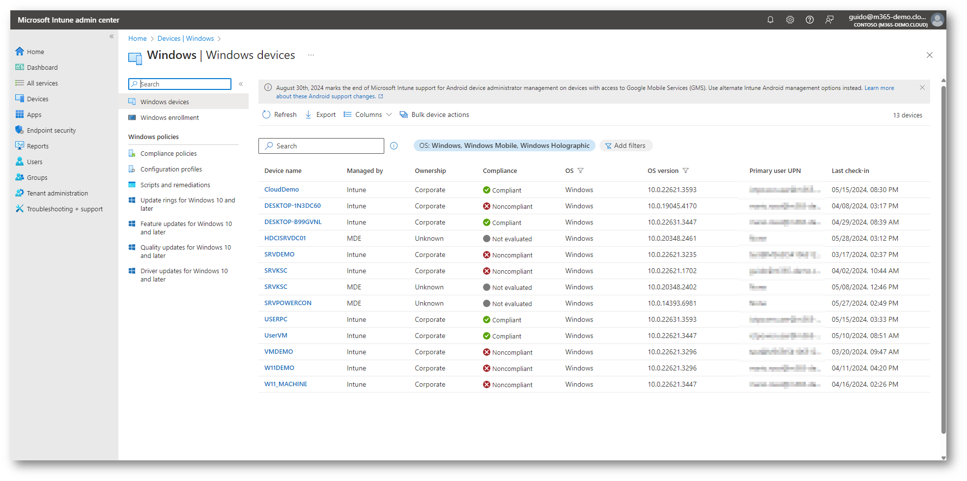This screenshot has width=967, height=481.
Task: Open the VMDEMO device
Action: [279, 351]
